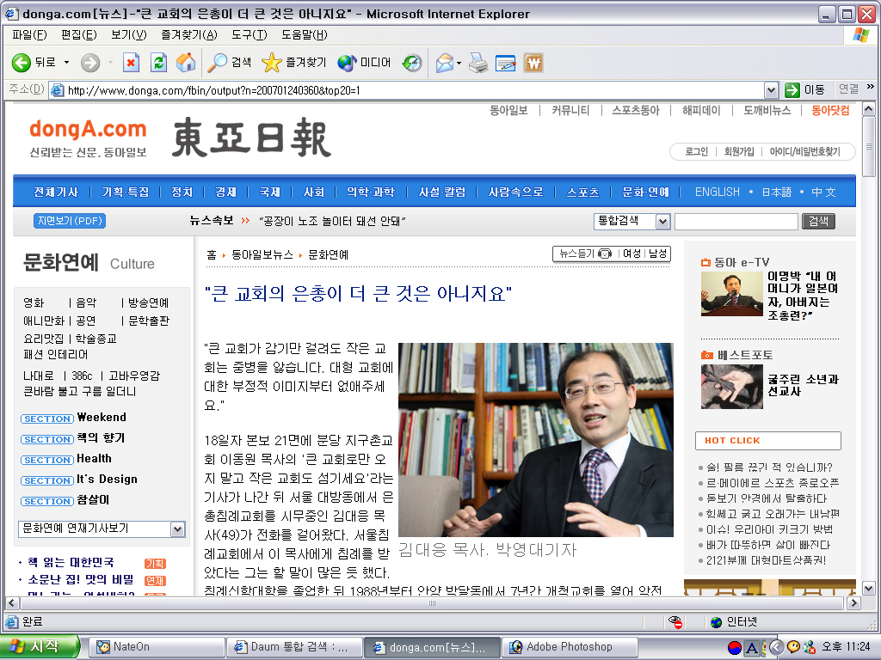
Task: Go to the Home page icon
Action: point(186,62)
